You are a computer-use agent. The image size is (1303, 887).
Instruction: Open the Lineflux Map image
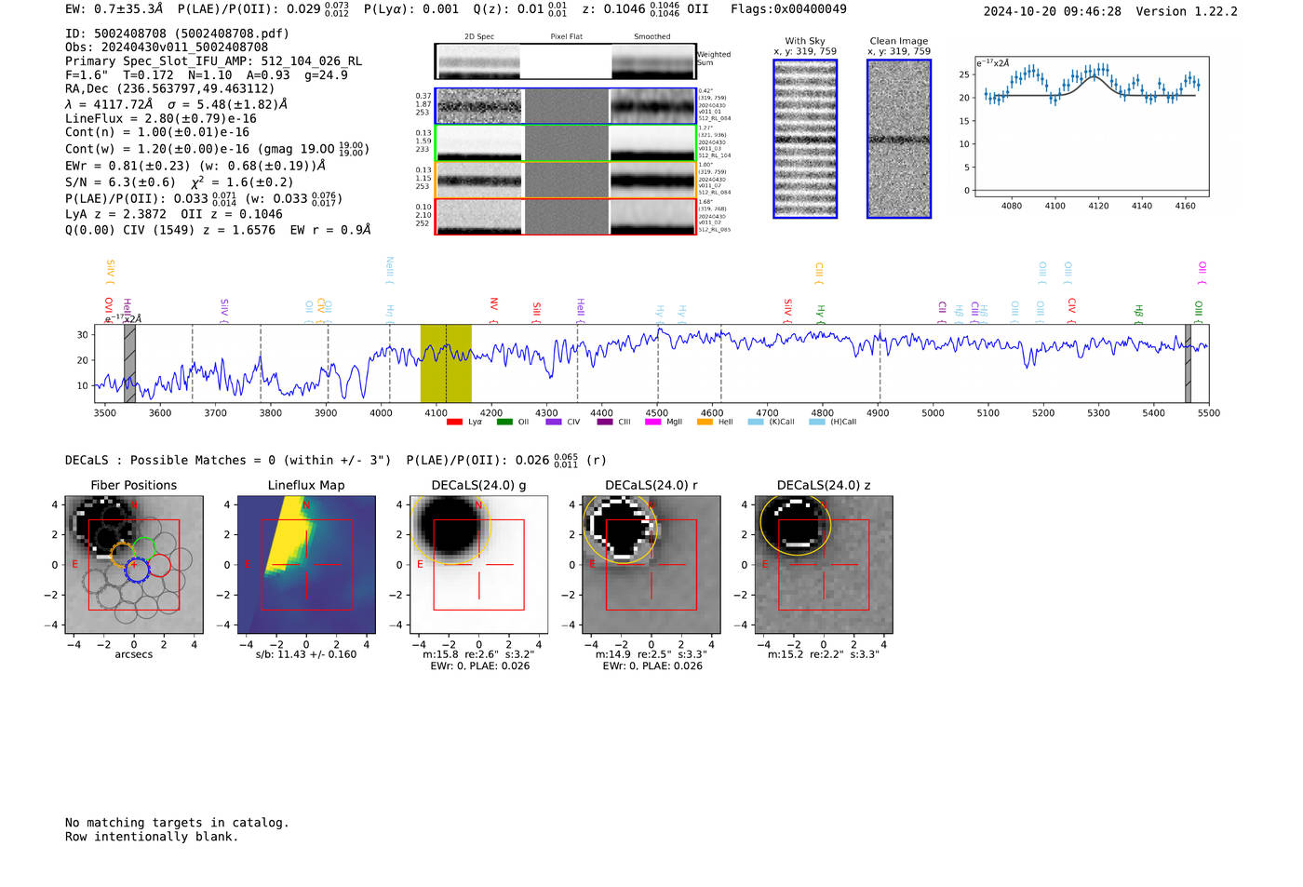click(306, 564)
